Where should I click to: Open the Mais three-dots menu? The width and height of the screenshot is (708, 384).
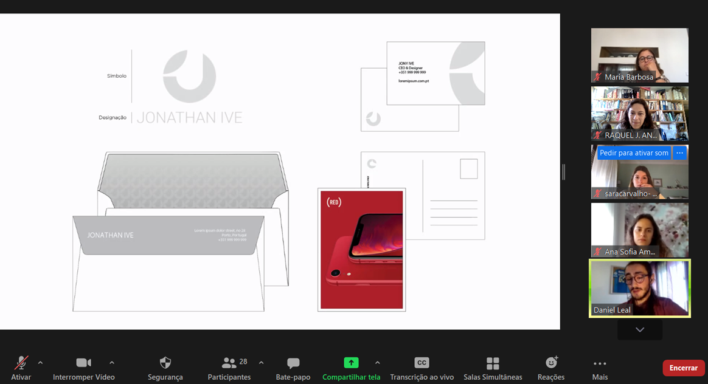(x=600, y=364)
